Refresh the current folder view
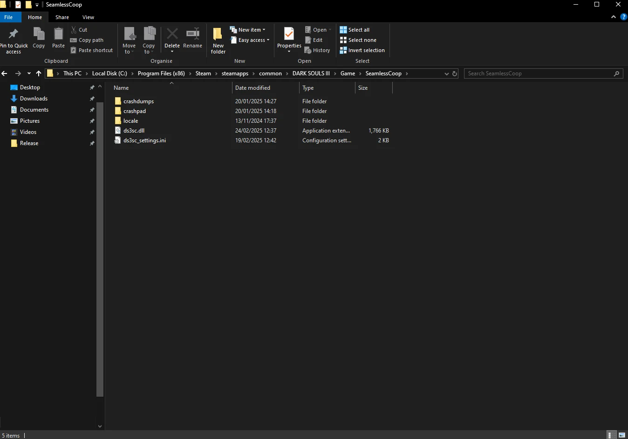 pyautogui.click(x=455, y=73)
